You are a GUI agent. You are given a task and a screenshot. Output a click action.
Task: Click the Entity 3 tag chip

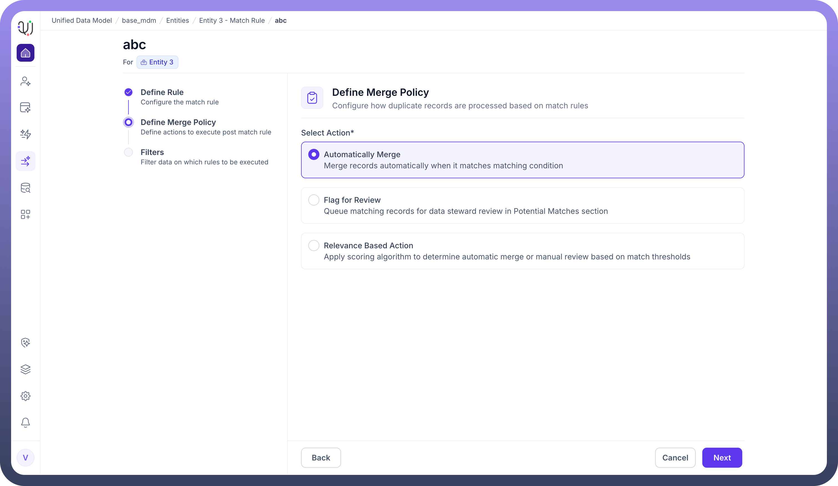(157, 62)
